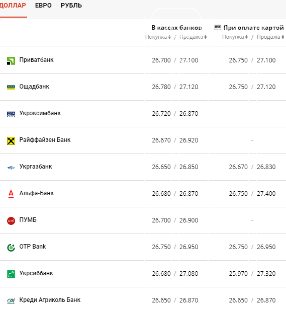This screenshot has height=312, width=286.
Task: Click the card icon near При оплате картой
Action: tap(218, 28)
